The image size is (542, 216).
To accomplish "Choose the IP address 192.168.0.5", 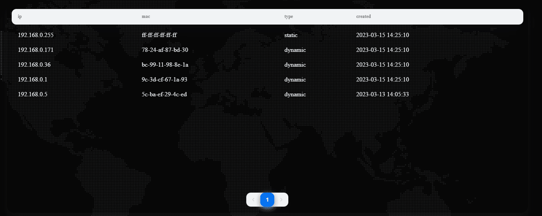I will point(32,94).
